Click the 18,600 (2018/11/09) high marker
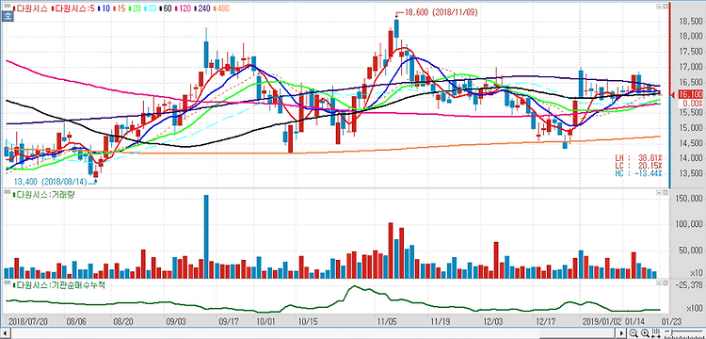 [x=437, y=12]
